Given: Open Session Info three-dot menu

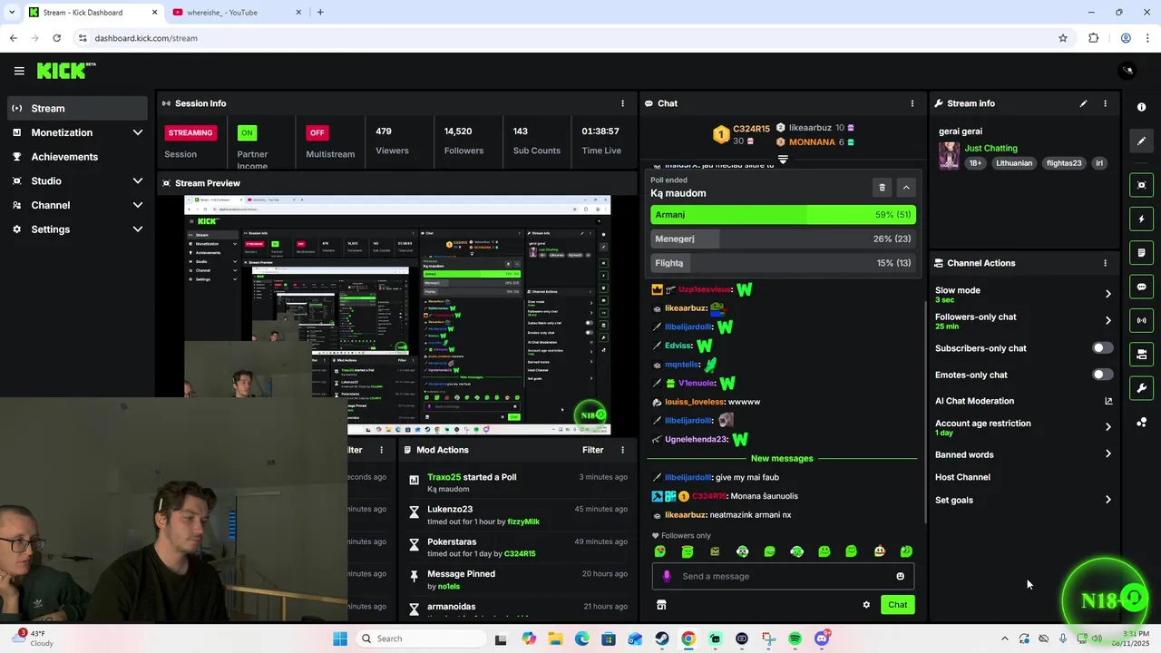Looking at the screenshot, I should 622,103.
